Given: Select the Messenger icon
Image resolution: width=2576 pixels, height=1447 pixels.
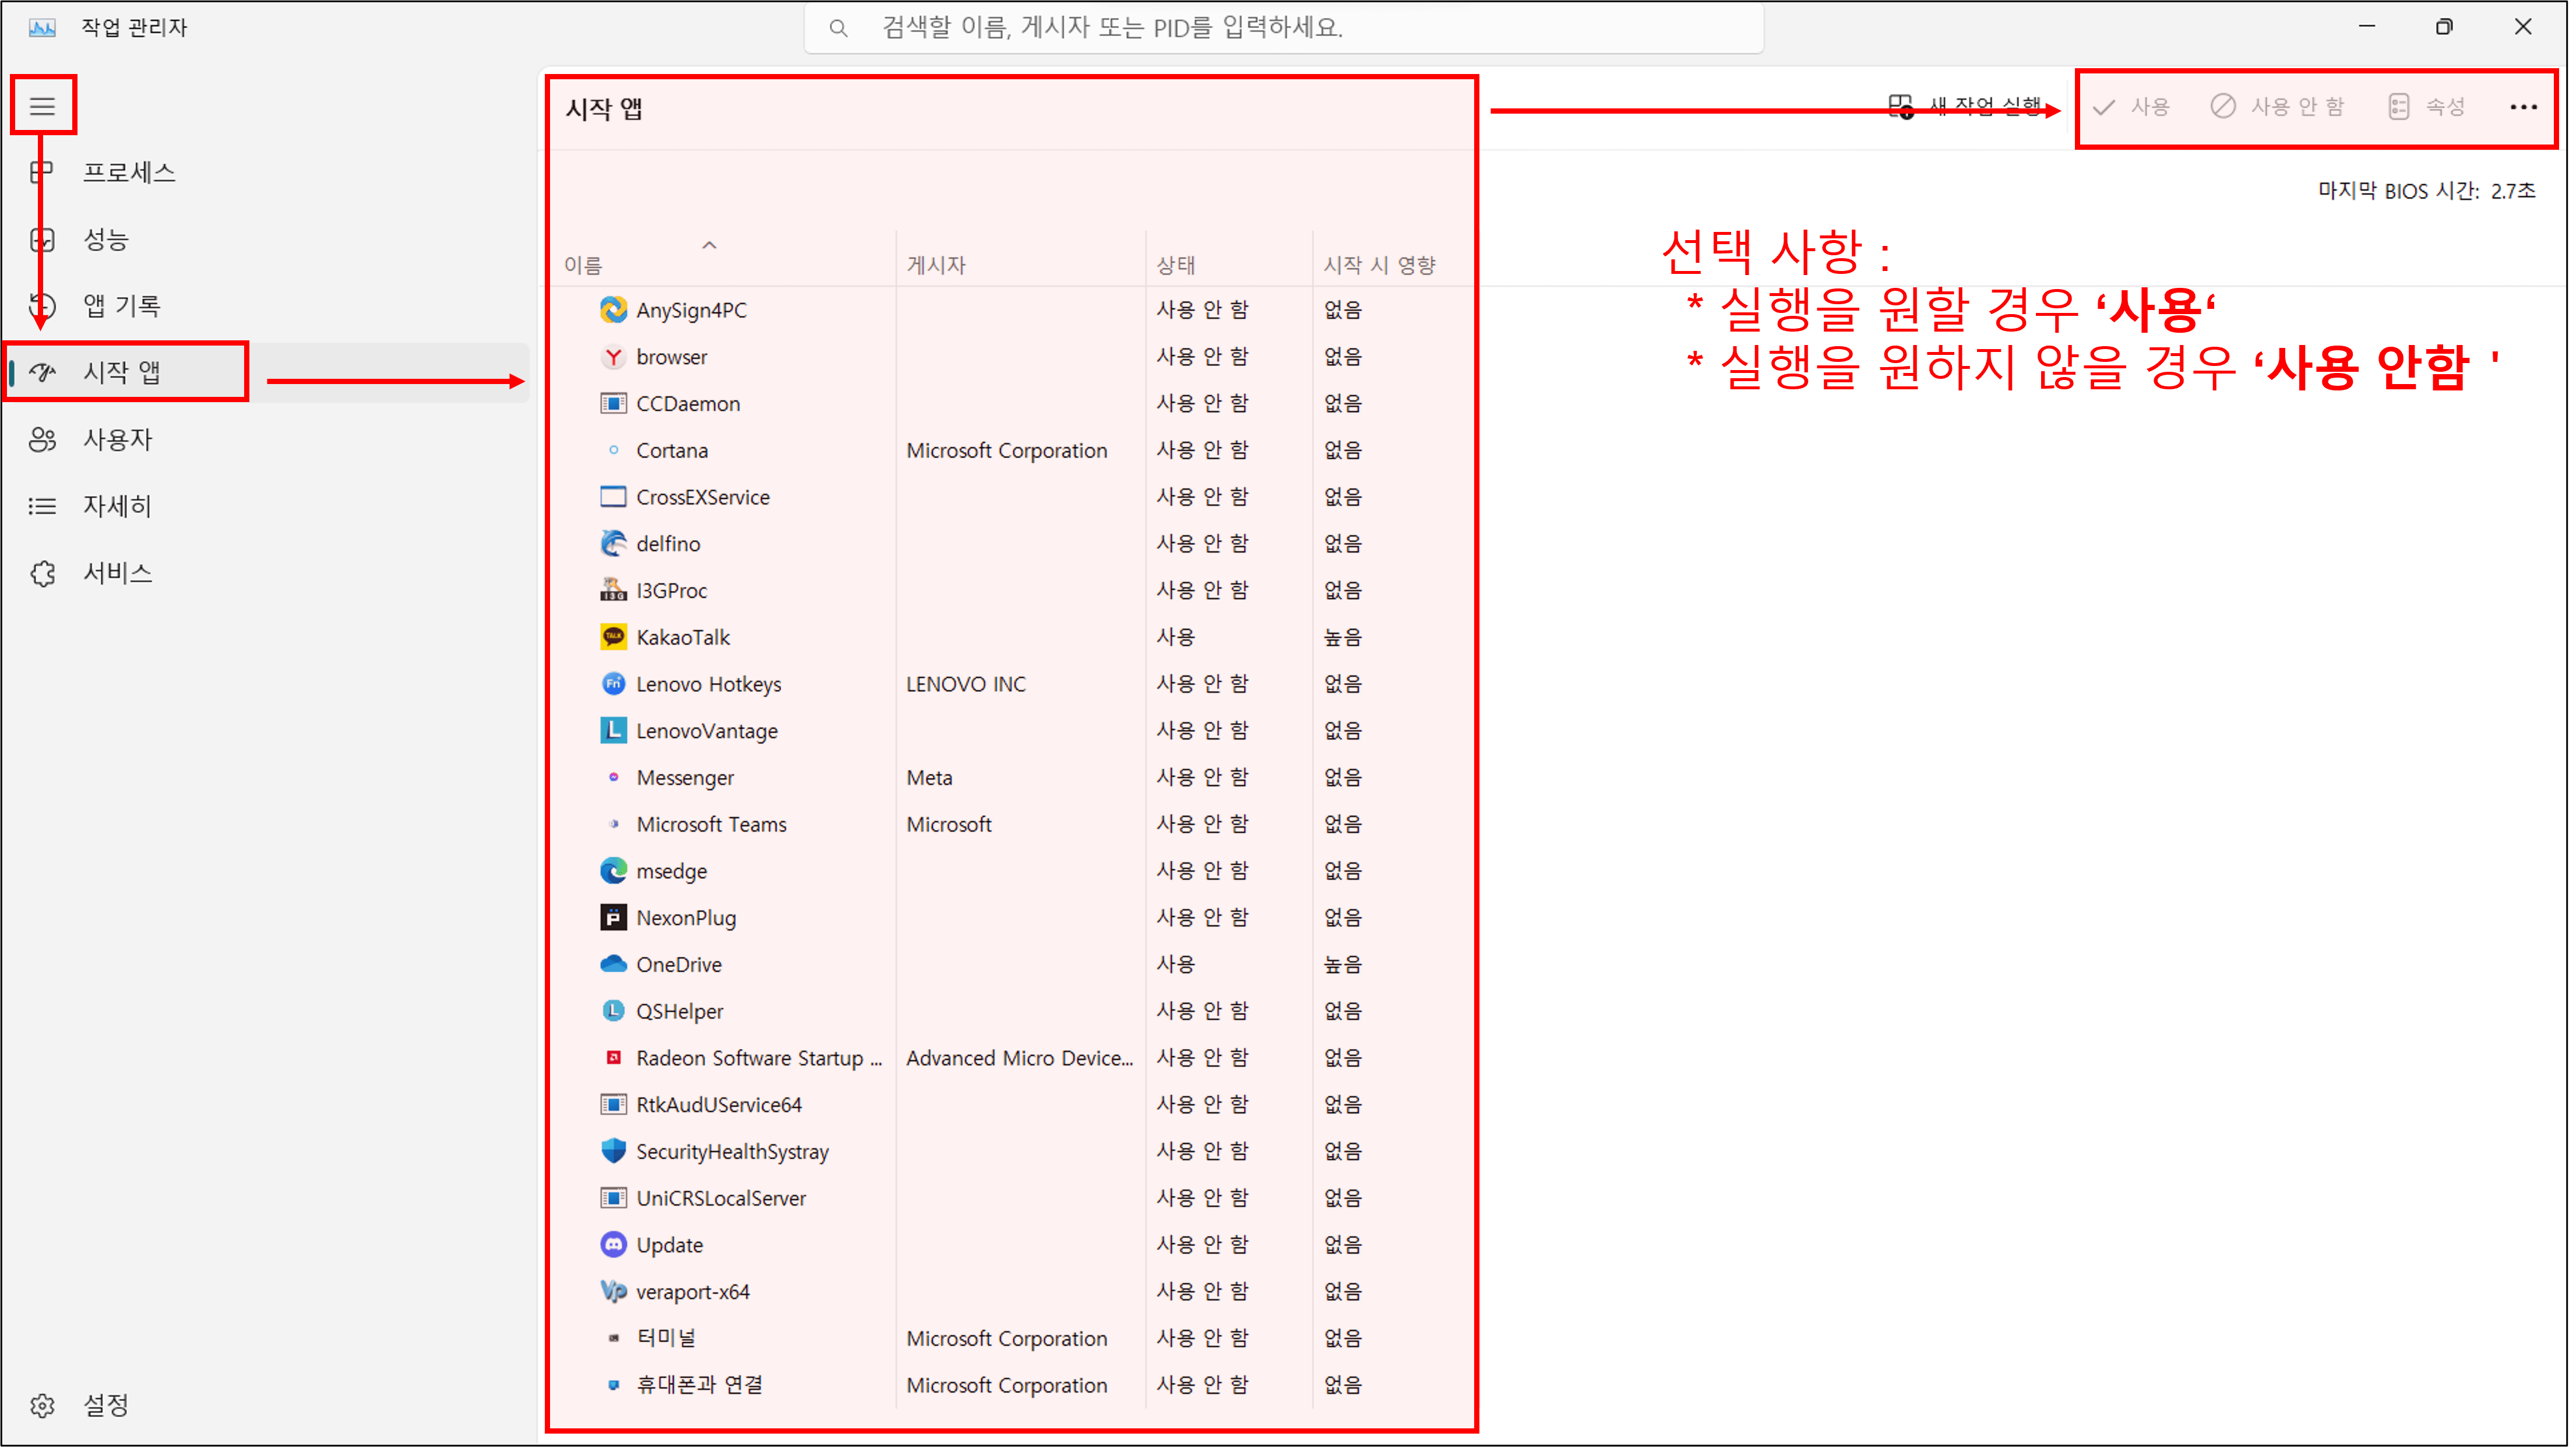Looking at the screenshot, I should [x=613, y=778].
